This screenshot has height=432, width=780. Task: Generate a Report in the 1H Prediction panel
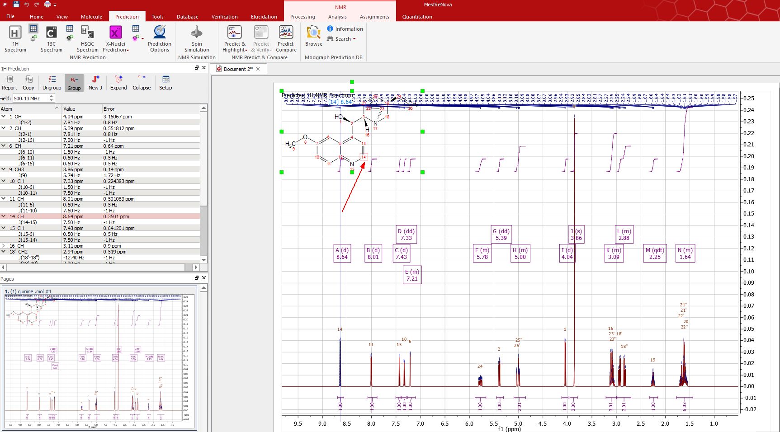tap(9, 83)
